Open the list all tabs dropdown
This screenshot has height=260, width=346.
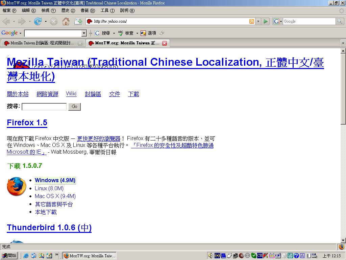click(343, 43)
